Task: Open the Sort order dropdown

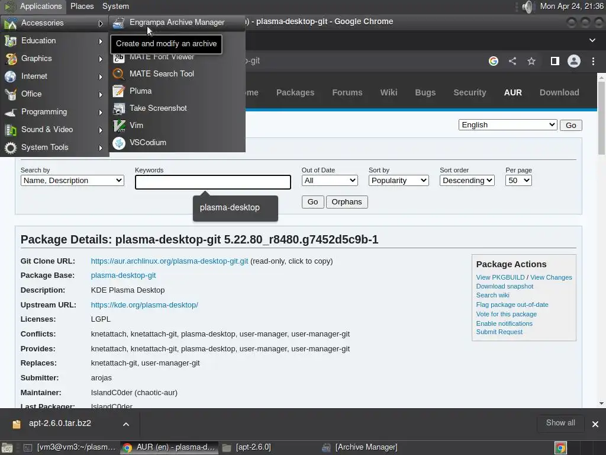Action: [x=468, y=180]
